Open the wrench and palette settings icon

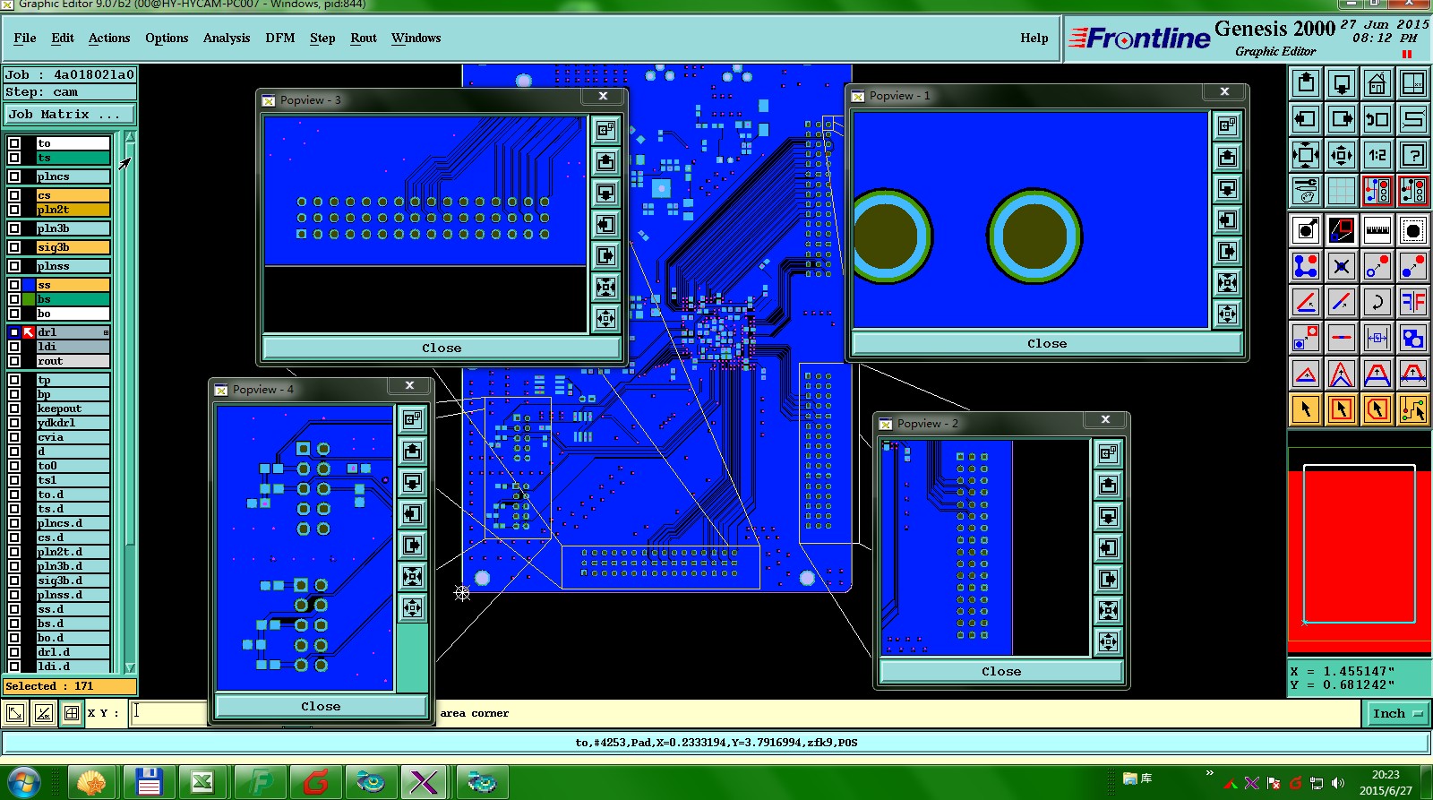click(x=1306, y=191)
